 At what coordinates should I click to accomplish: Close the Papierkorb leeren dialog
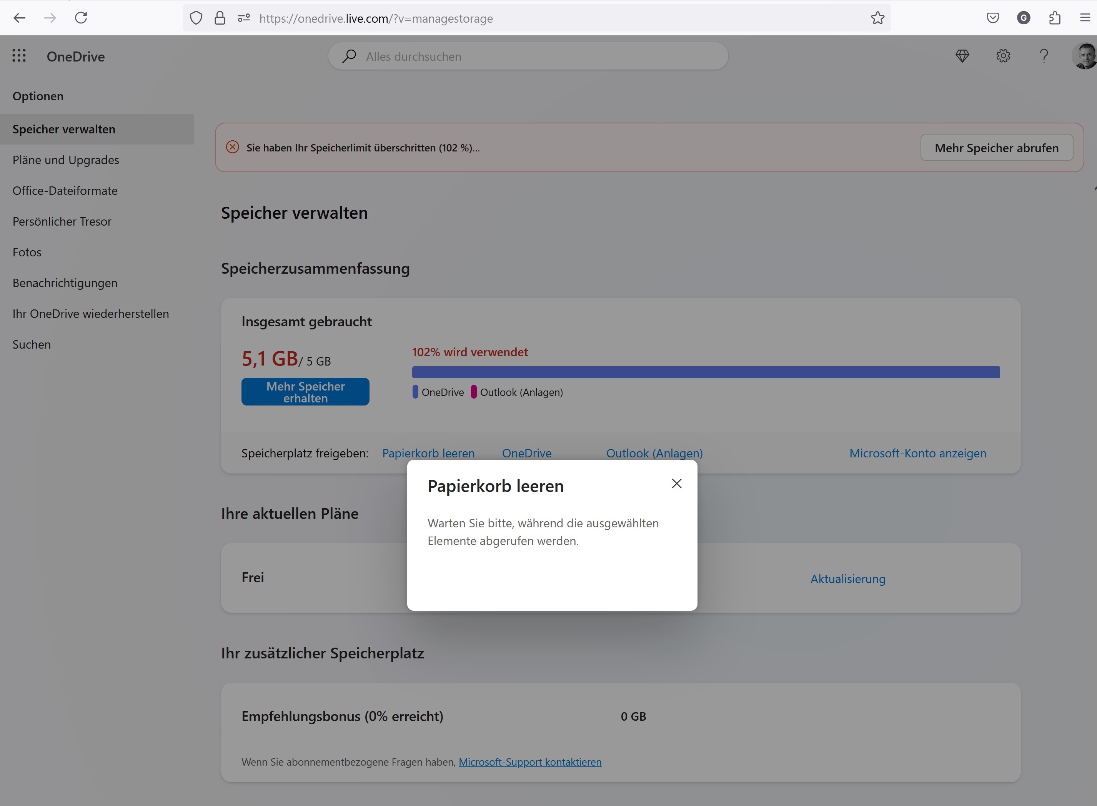point(676,484)
